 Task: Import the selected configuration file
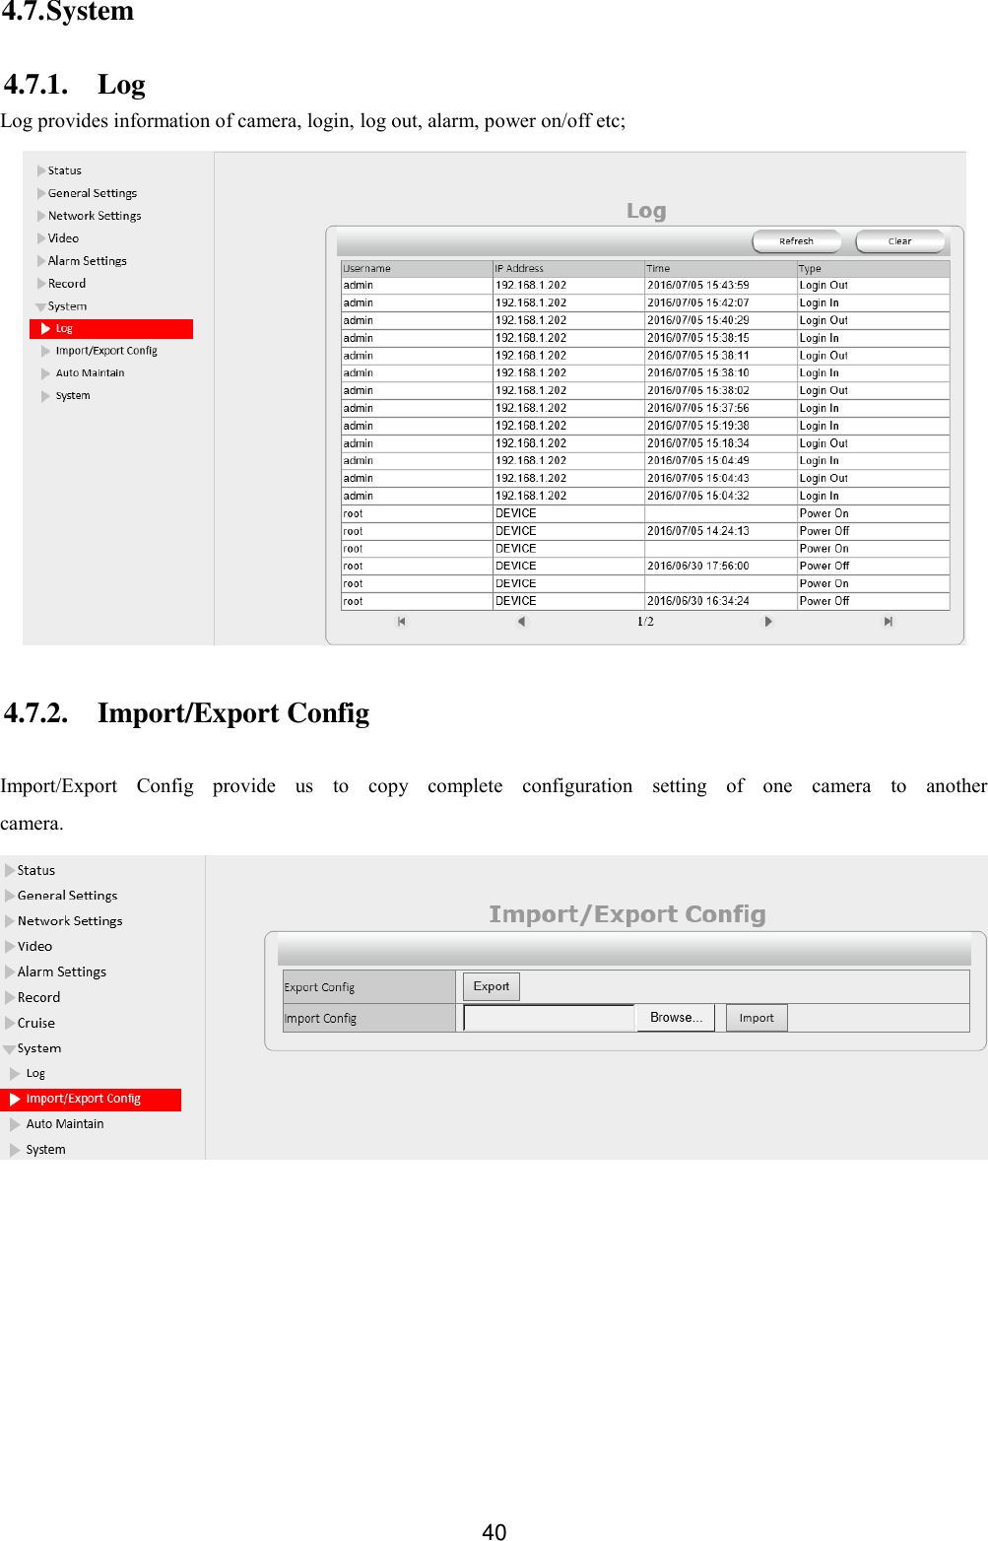coord(756,1017)
